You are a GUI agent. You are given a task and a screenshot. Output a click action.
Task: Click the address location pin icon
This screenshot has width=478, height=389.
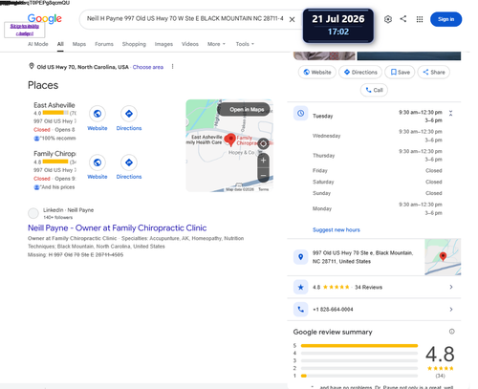tap(300, 257)
